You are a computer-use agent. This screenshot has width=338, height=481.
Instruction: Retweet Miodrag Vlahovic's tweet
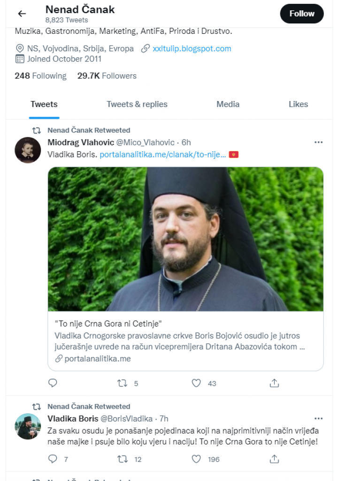(123, 383)
